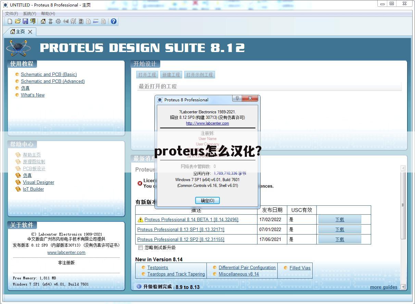Viewport: 415px width, 304px height.
Task: Open the Schematic and PCB (Advanced) tutorial
Action: coord(53,81)
